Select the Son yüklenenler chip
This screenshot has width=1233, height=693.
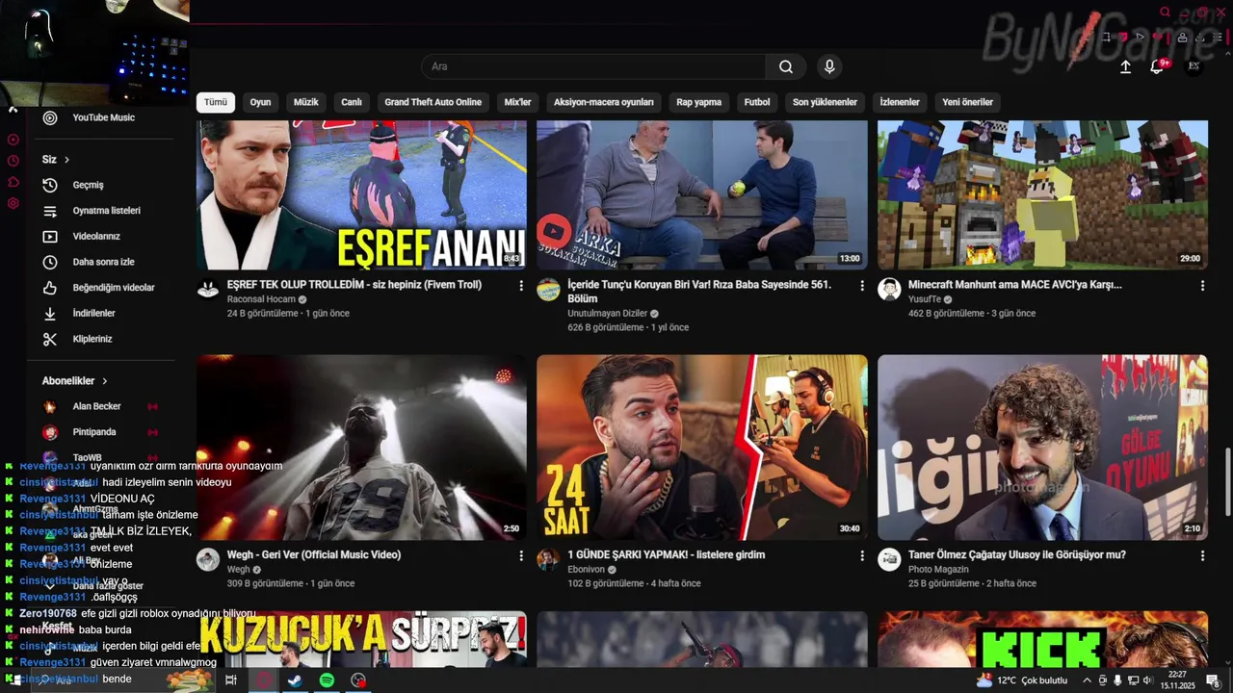tap(825, 102)
